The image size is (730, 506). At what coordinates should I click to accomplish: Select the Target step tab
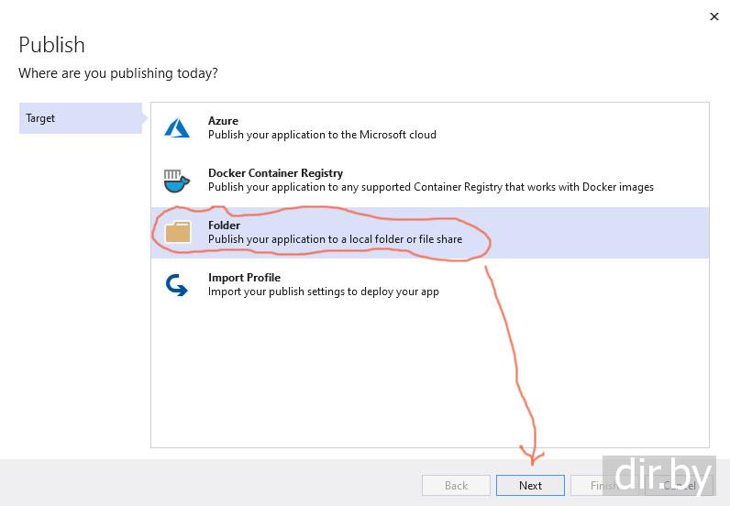[x=81, y=118]
